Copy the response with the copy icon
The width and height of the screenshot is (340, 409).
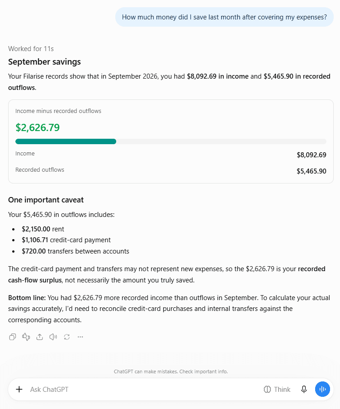pos(12,337)
